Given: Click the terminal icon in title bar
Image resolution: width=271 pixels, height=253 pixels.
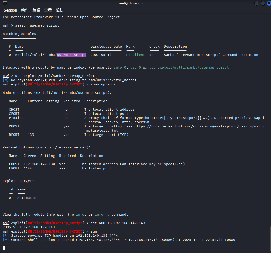Looking at the screenshot, I should (5, 3).
